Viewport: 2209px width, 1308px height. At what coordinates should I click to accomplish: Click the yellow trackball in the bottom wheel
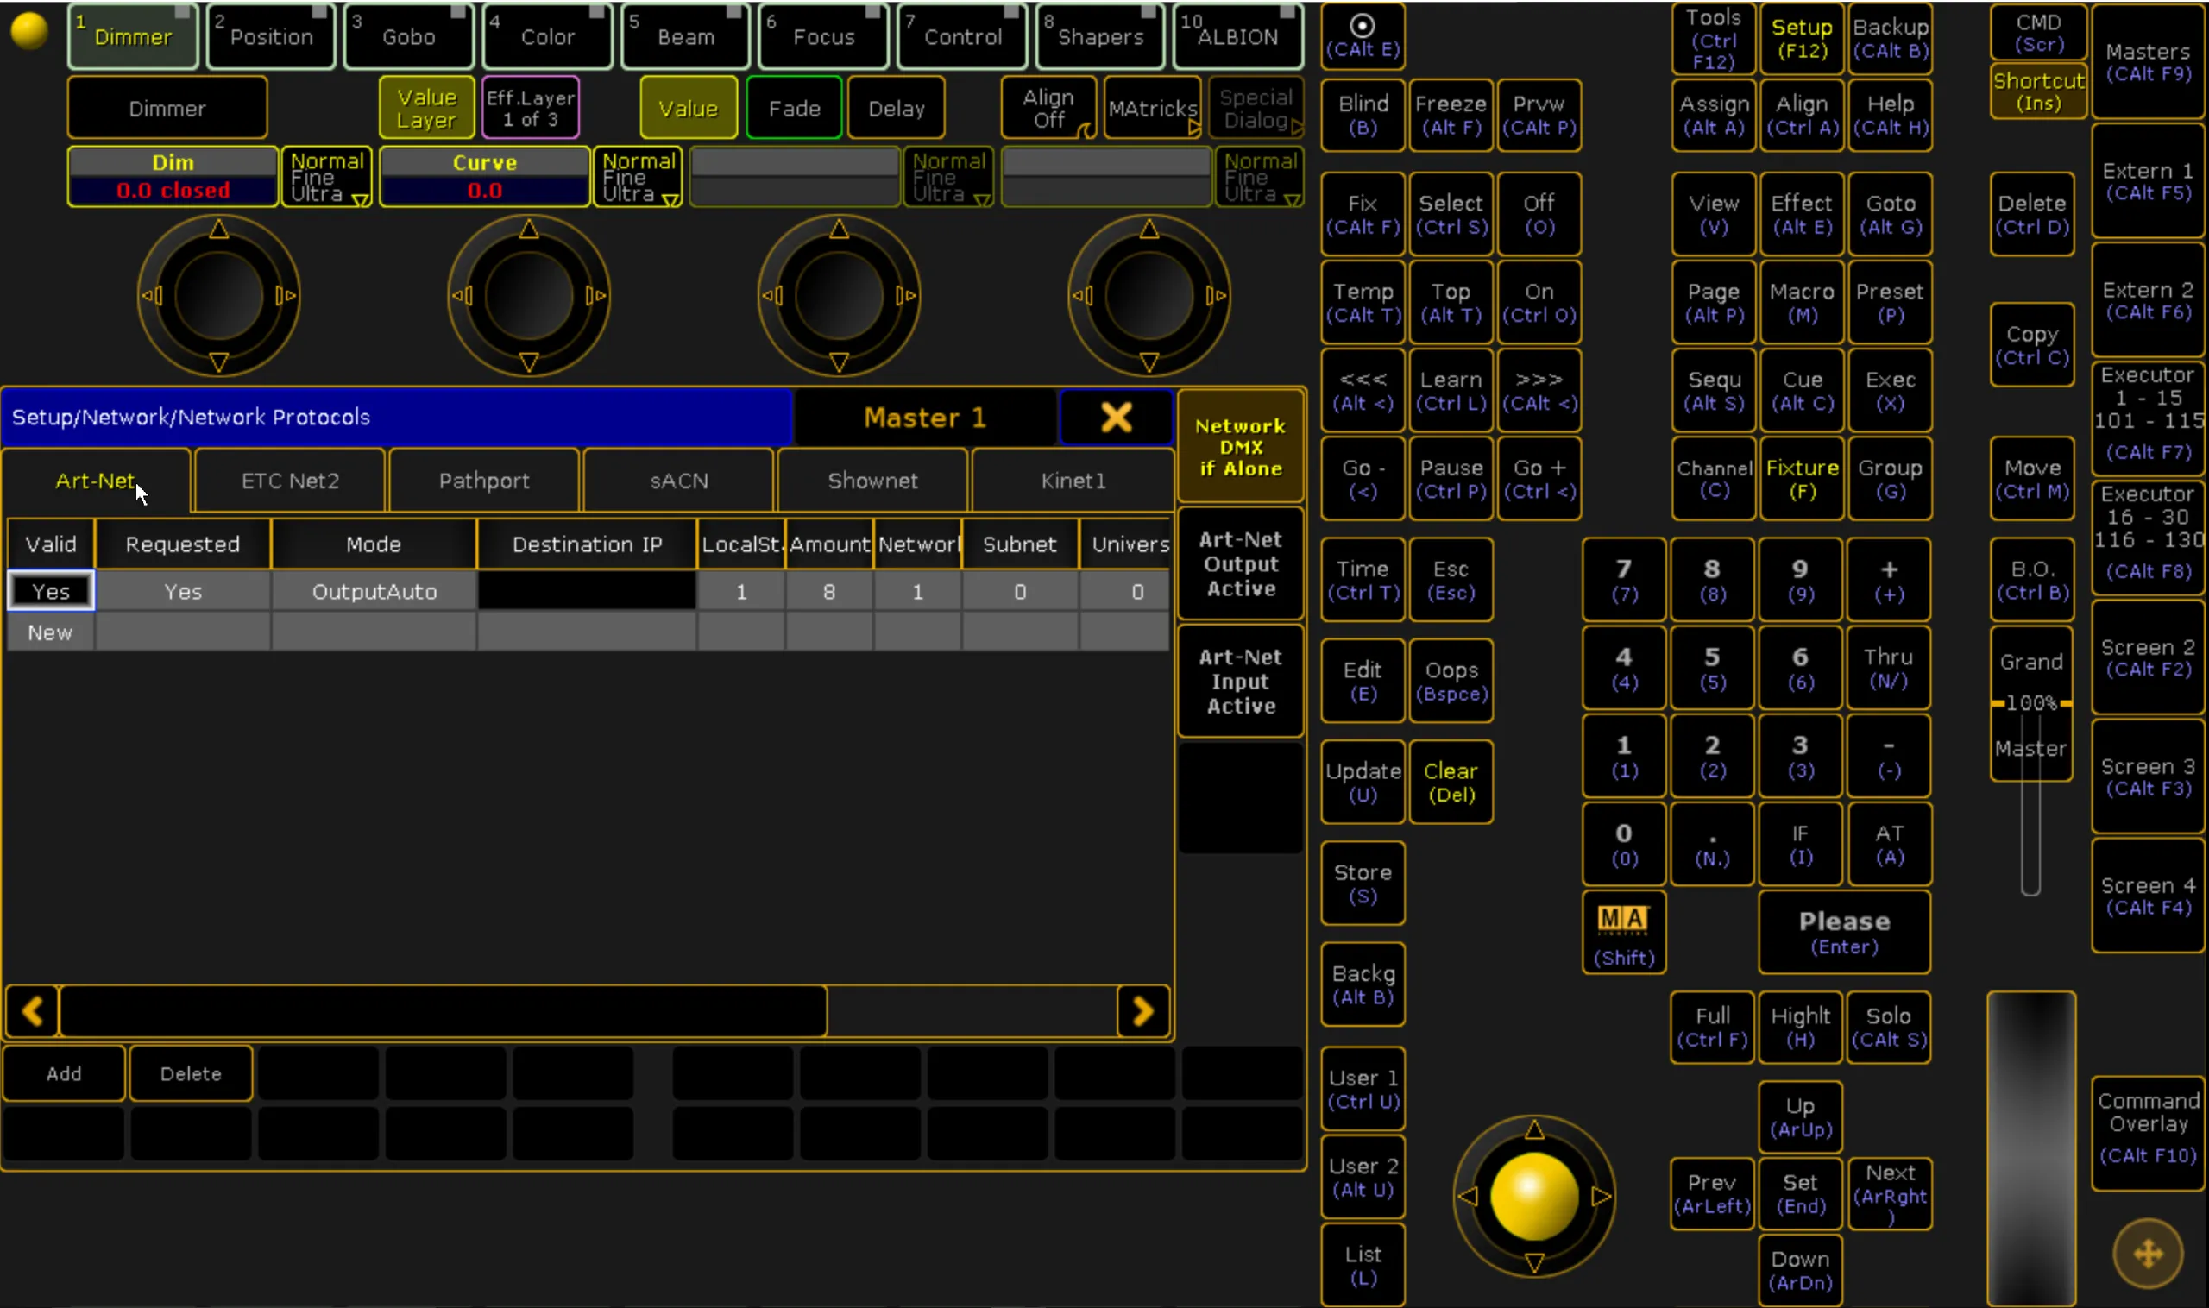(x=1533, y=1195)
